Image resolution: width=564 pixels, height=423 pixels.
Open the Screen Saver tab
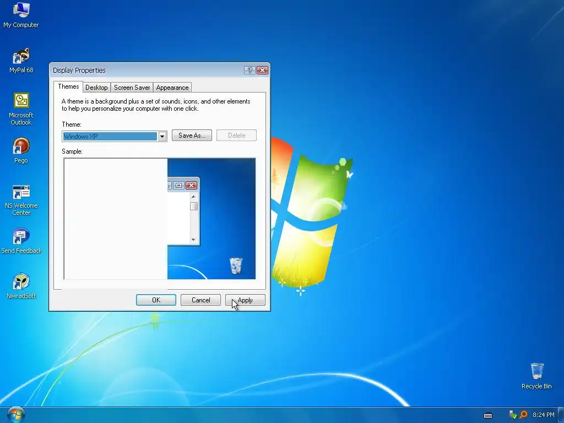[x=132, y=88]
